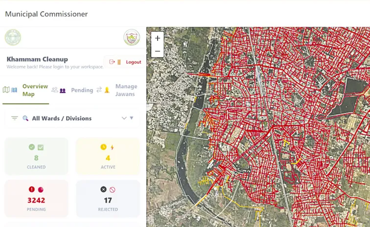The height and width of the screenshot is (227, 370).
Task: Click the KMC shield logo
Action: [x=132, y=37]
